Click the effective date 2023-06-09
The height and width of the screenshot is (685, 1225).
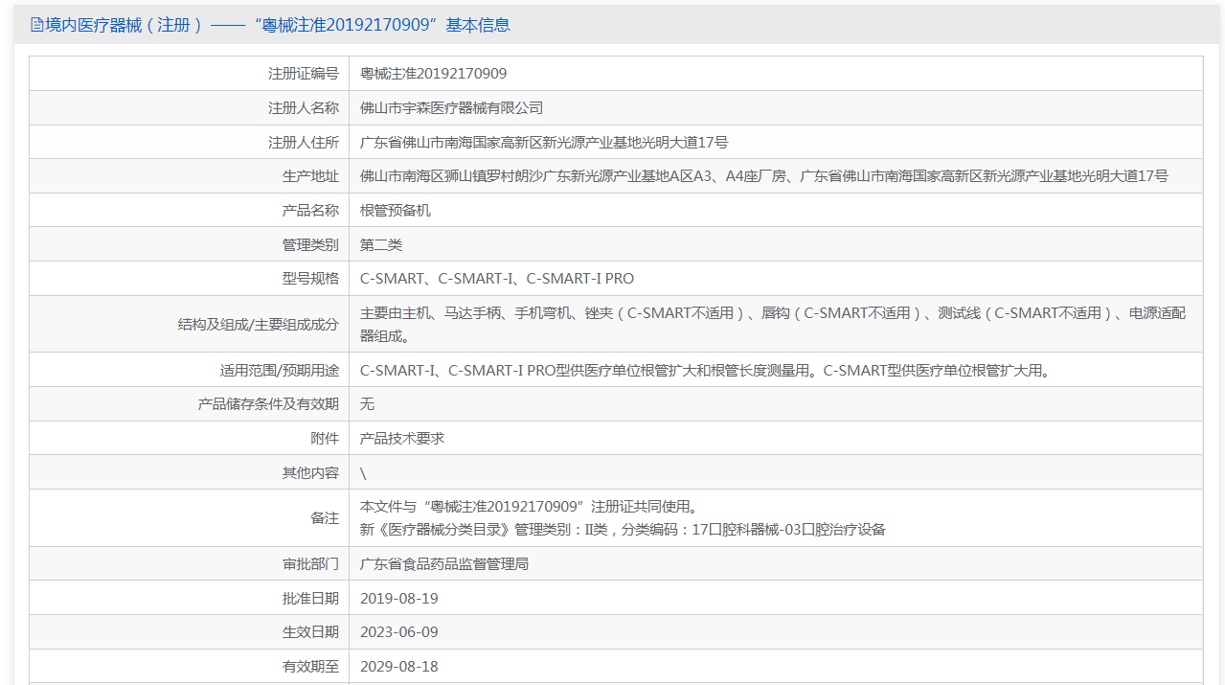pos(398,632)
